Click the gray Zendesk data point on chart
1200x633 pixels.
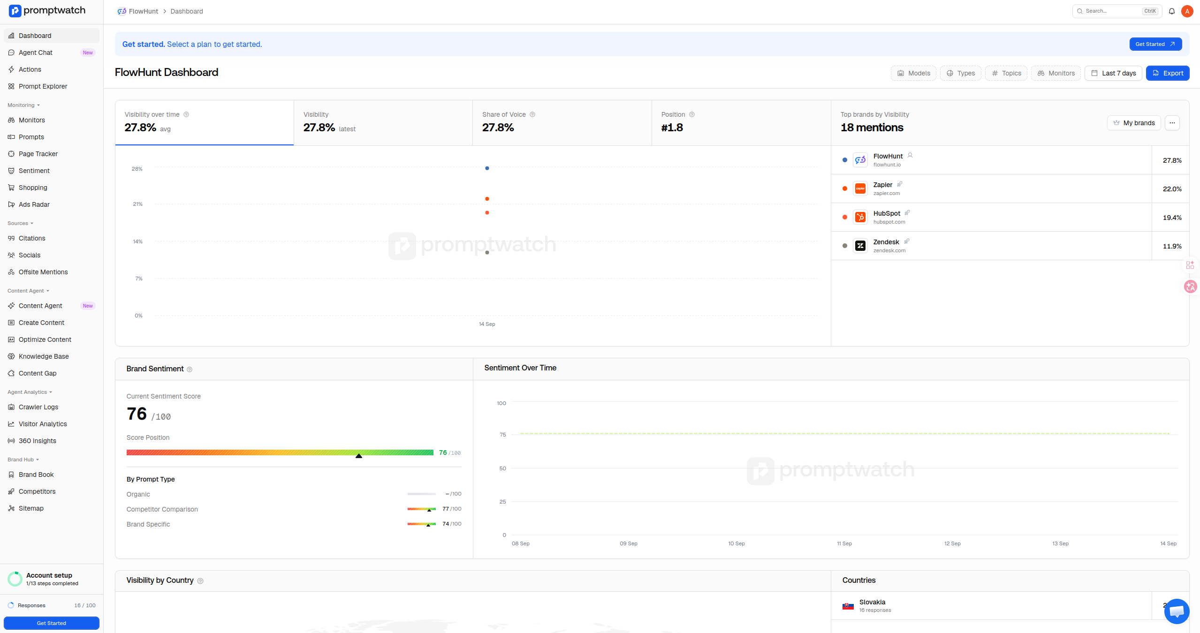[487, 253]
